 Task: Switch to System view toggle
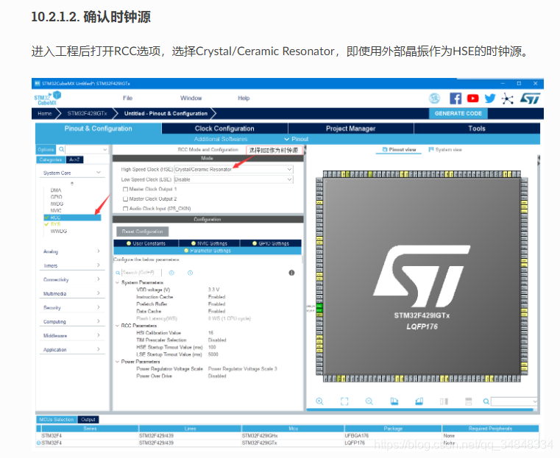click(445, 150)
